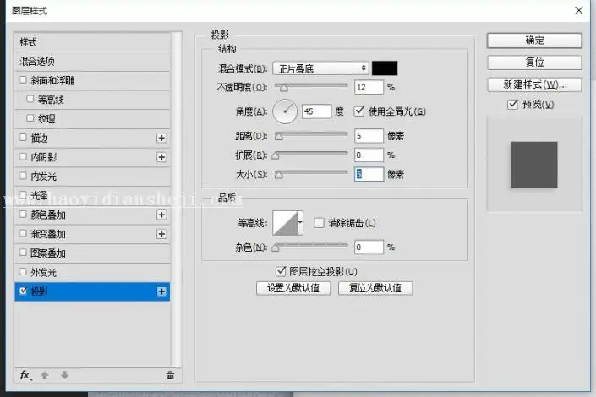The height and width of the screenshot is (397, 596).
Task: Click the move effect down arrow
Action: pyautogui.click(x=64, y=375)
